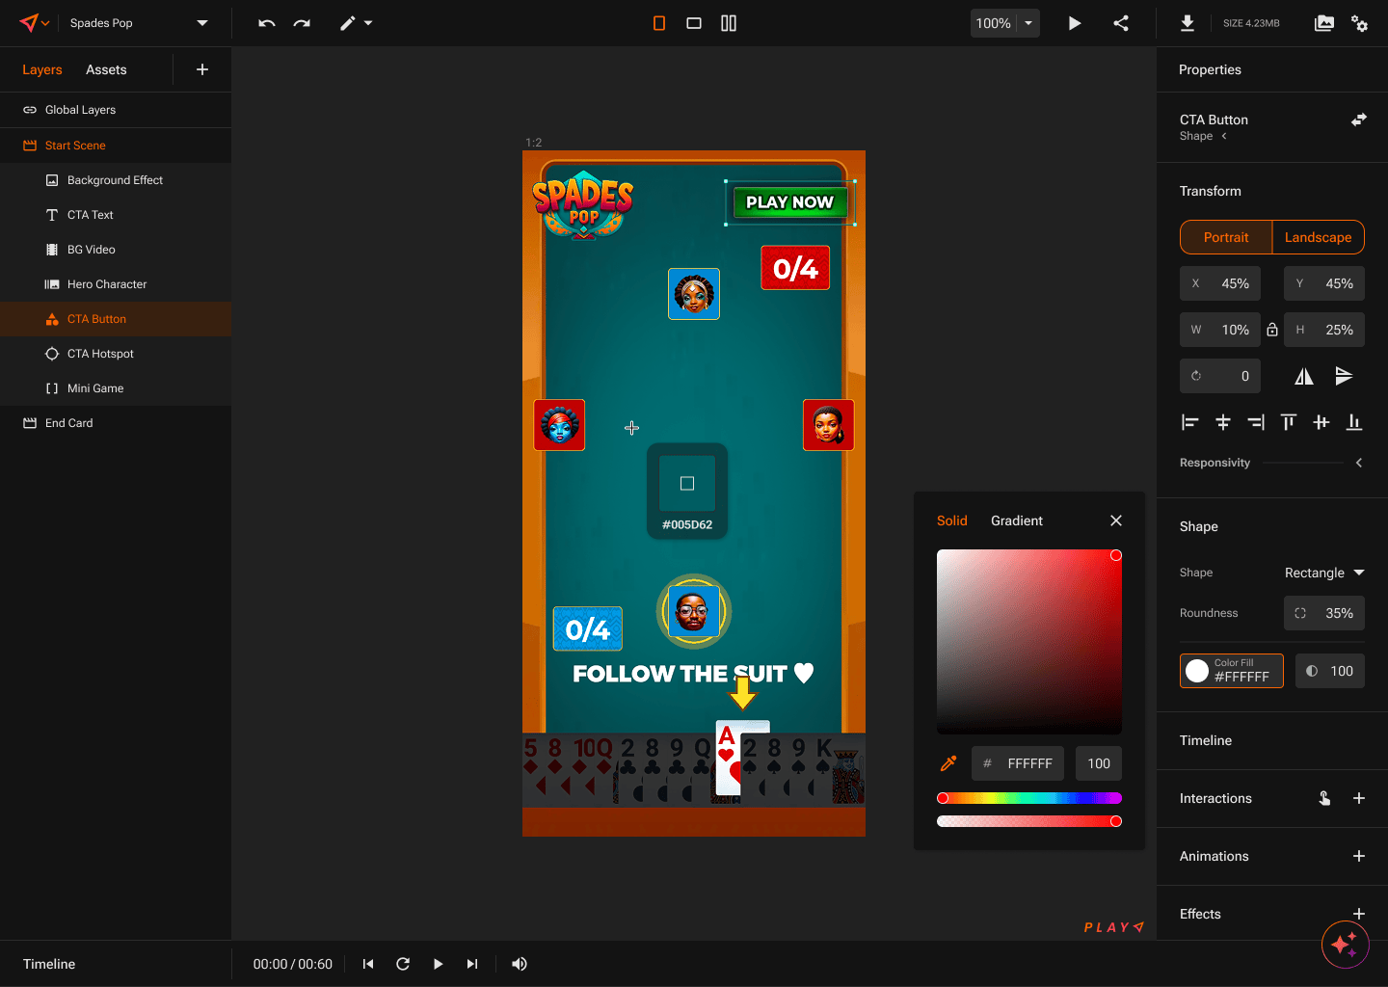1388x987 pixels.
Task: Align shape to horizontal center
Action: click(x=1223, y=422)
